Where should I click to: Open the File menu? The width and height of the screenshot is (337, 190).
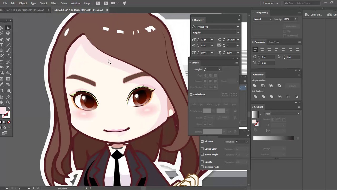[5, 3]
